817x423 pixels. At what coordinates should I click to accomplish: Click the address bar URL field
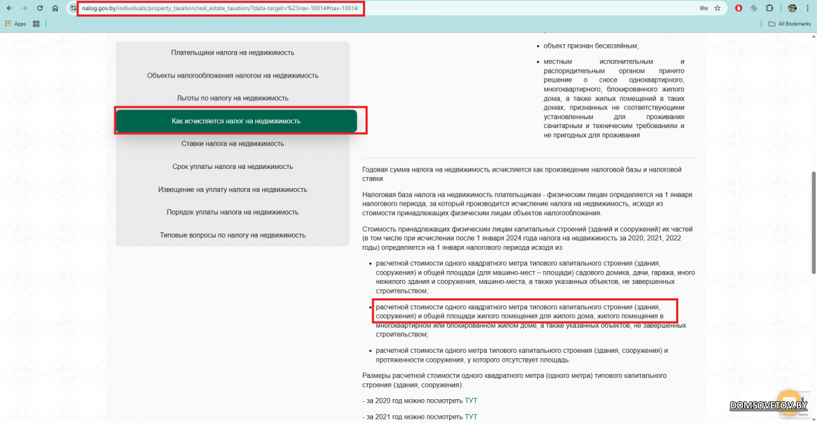[218, 8]
